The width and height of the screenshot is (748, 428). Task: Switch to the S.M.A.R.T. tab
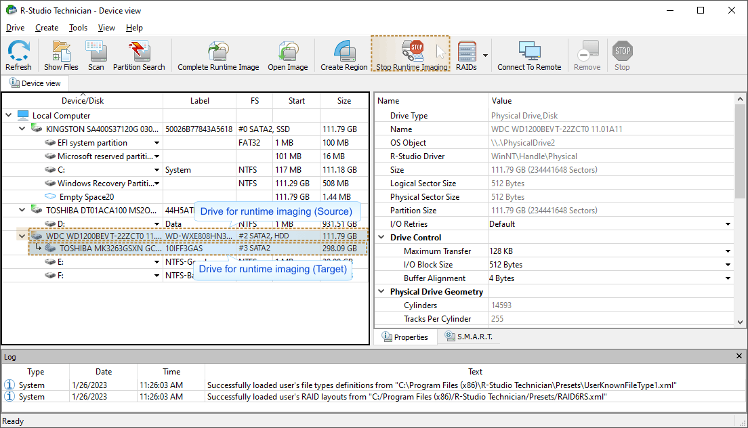[469, 337]
